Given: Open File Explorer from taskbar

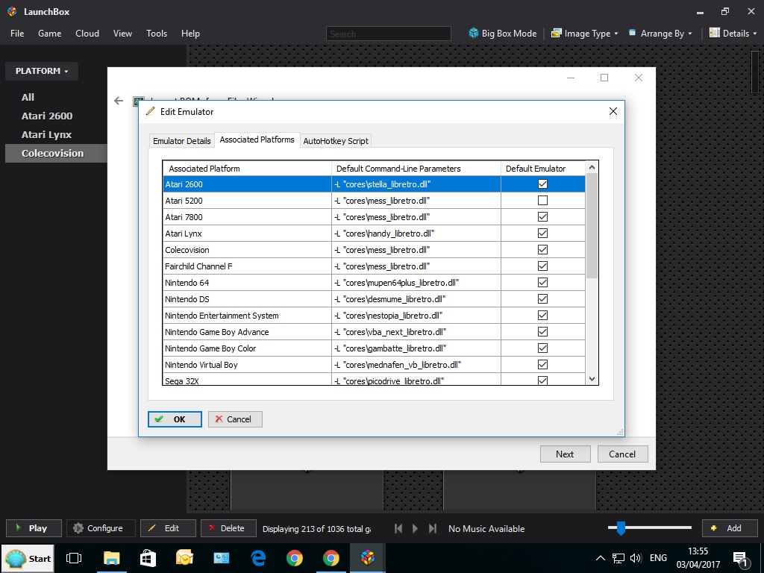Looking at the screenshot, I should click(112, 558).
